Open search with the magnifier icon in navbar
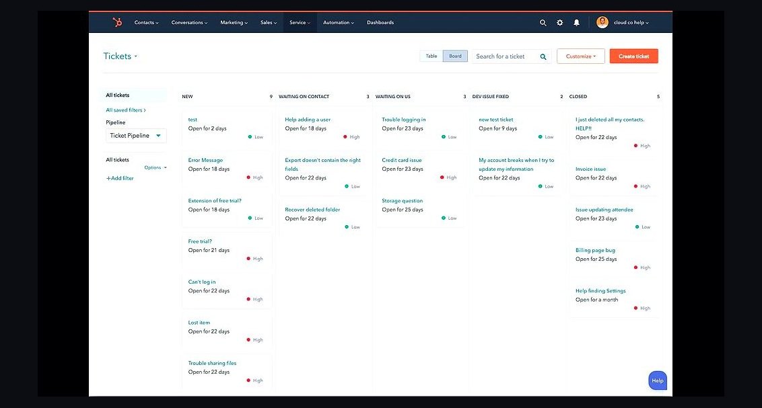Image resolution: width=762 pixels, height=408 pixels. (543, 23)
